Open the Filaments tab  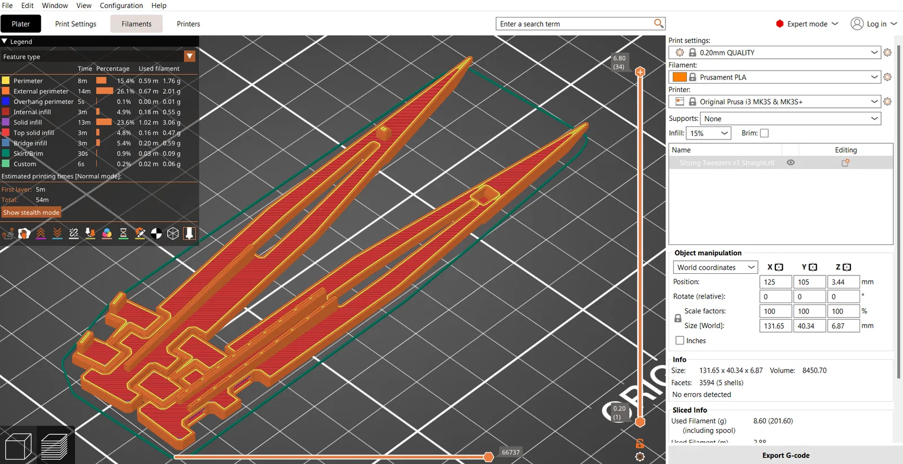[137, 24]
